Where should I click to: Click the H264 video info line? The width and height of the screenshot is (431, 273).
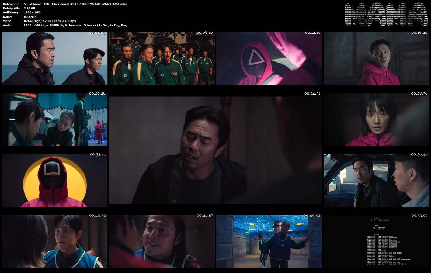(50, 21)
